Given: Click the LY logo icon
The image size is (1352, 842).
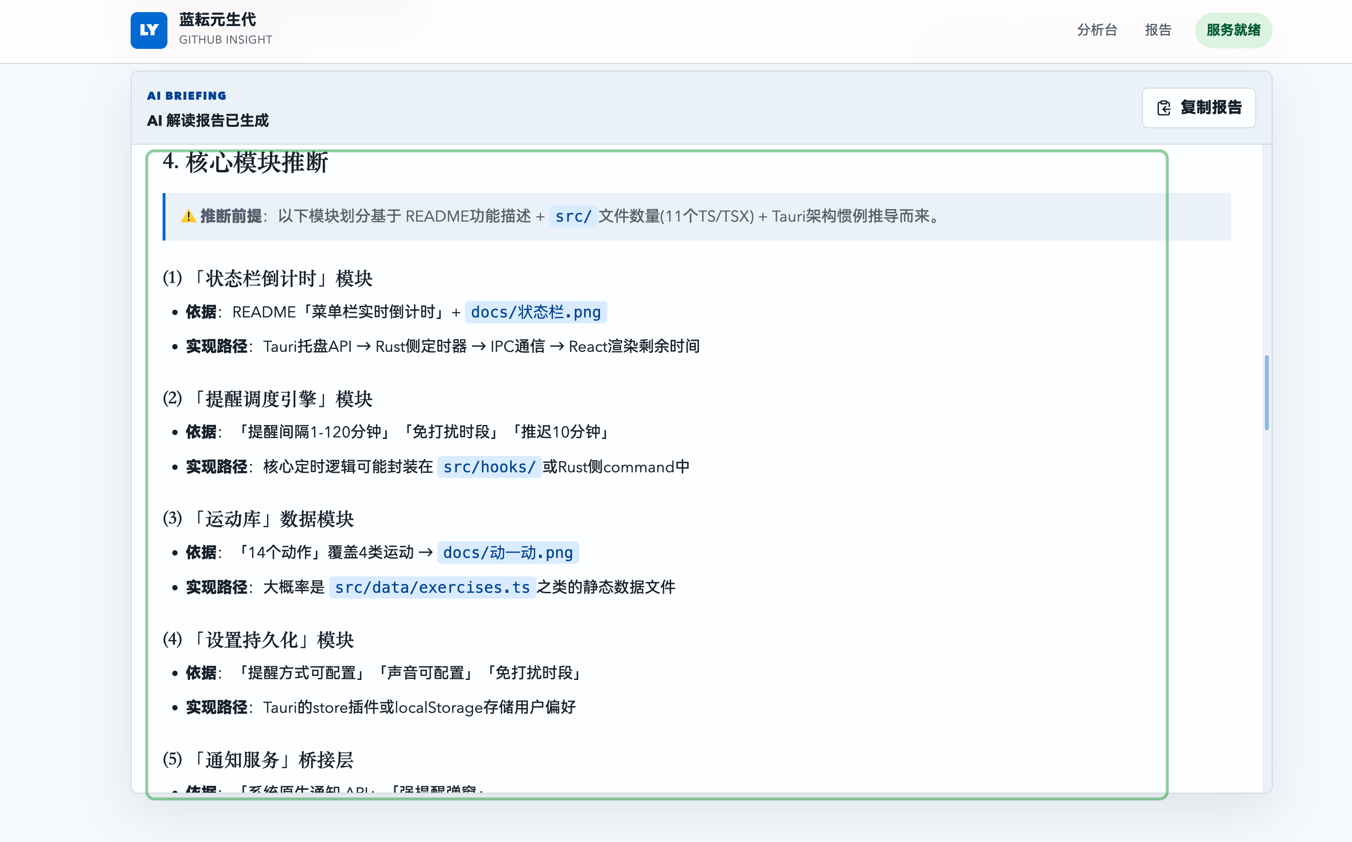Looking at the screenshot, I should [x=149, y=30].
